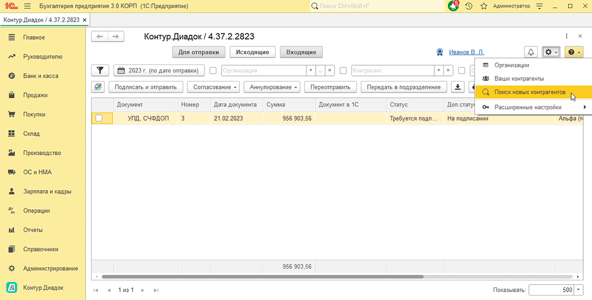Select Организации from the settings menu
Image resolution: width=592 pixels, height=300 pixels.
533,65
